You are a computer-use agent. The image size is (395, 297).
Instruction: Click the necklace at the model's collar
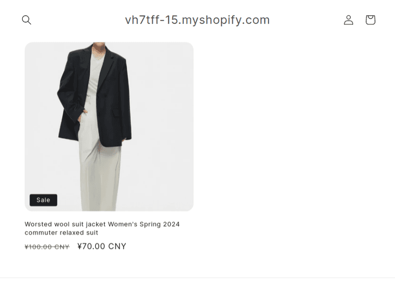click(100, 57)
